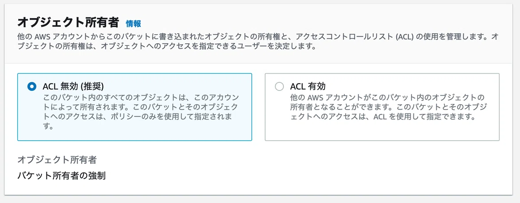Viewport: 520px width, 203px height.
Task: Click the first line of ACL 有効 description
Action: click(x=387, y=97)
